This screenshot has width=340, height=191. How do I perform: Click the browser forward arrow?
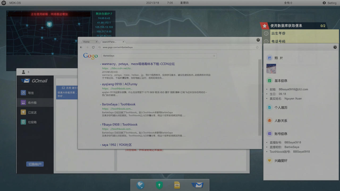(87, 47)
